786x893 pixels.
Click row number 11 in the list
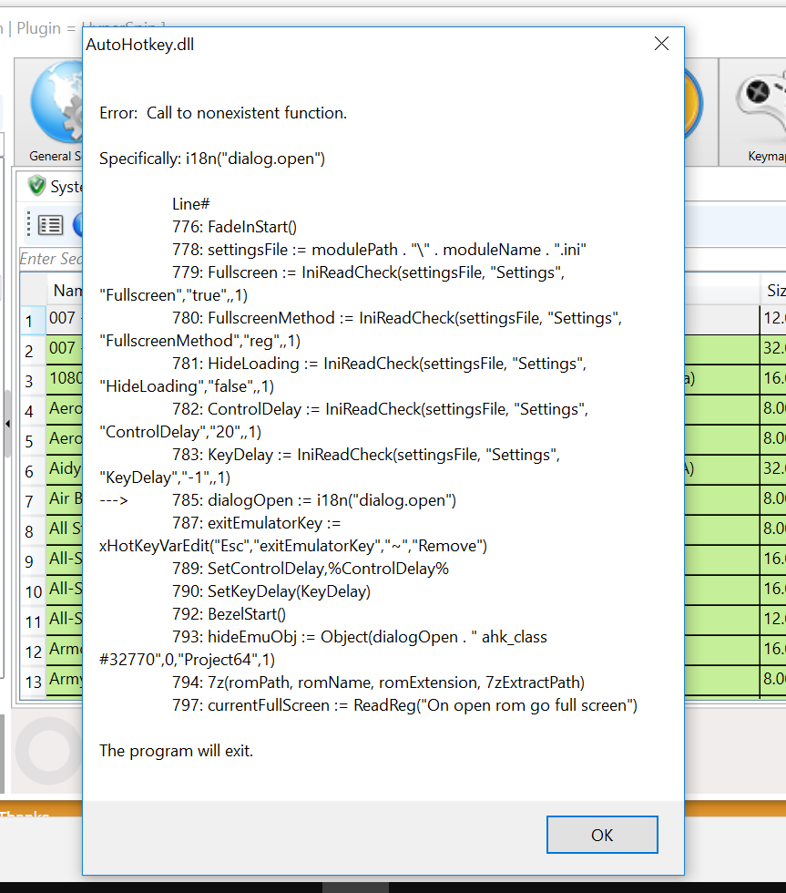(34, 621)
